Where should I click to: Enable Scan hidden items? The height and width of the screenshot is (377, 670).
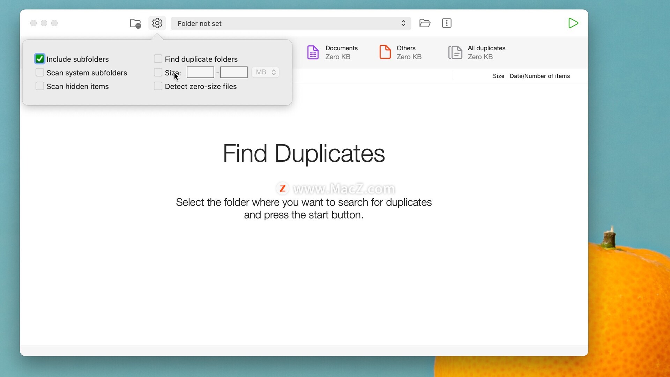[40, 86]
